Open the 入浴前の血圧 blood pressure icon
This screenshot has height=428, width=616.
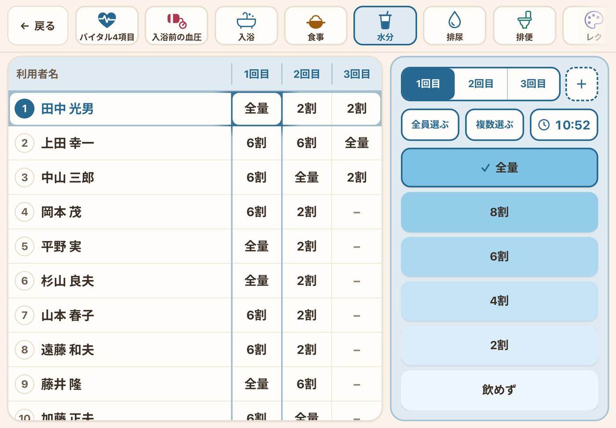point(176,26)
